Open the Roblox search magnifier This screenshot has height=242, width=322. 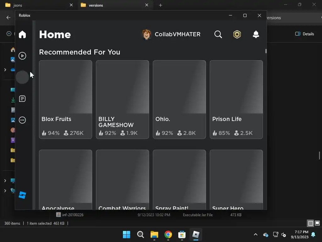(x=218, y=34)
